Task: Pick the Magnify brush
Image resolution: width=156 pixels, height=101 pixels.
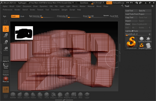Action: (x=67, y=96)
